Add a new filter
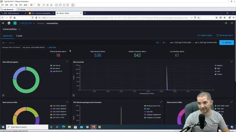 tap(52, 47)
